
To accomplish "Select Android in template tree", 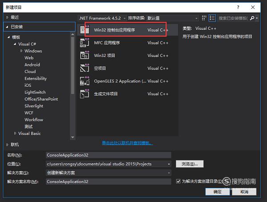I will point(32,65).
